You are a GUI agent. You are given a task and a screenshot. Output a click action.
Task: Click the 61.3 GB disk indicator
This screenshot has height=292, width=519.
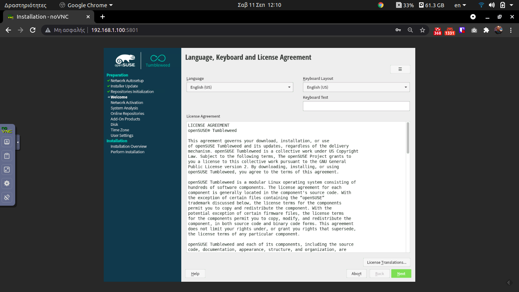coord(431,5)
